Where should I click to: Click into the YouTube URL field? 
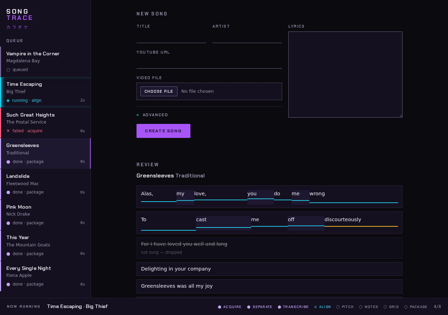pyautogui.click(x=209, y=63)
